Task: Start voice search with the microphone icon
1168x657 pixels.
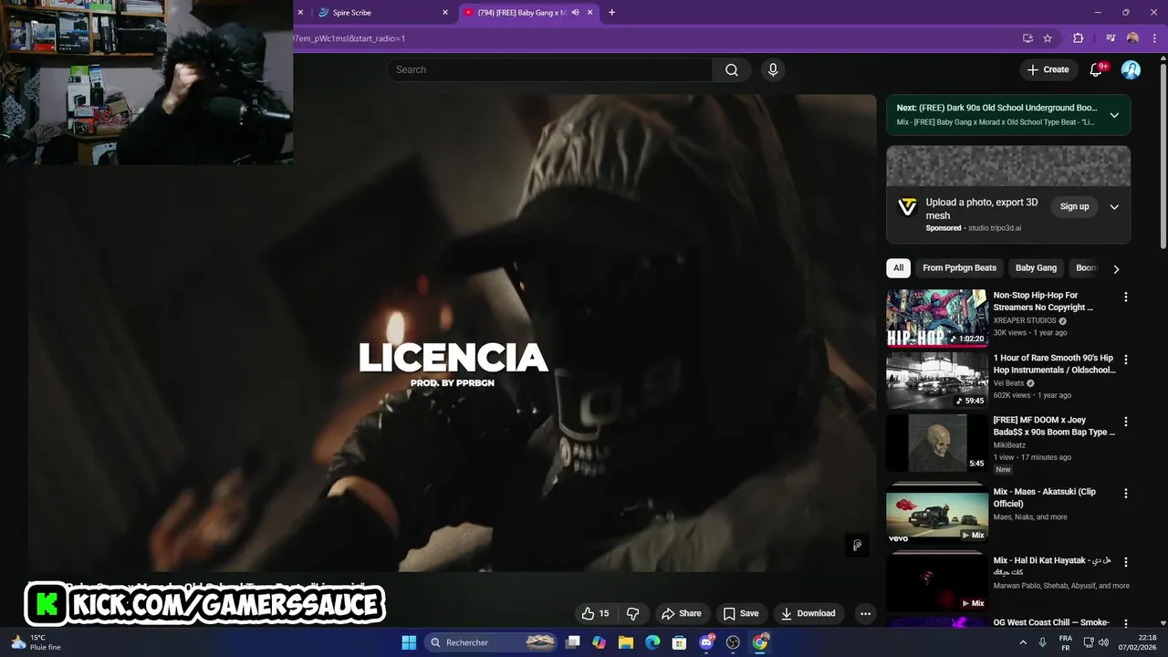Action: [773, 70]
